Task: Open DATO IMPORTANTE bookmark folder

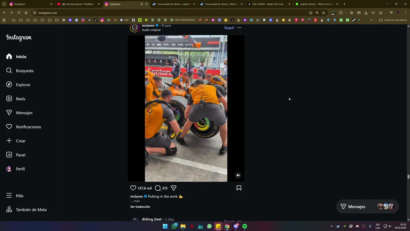Action: coord(183,20)
